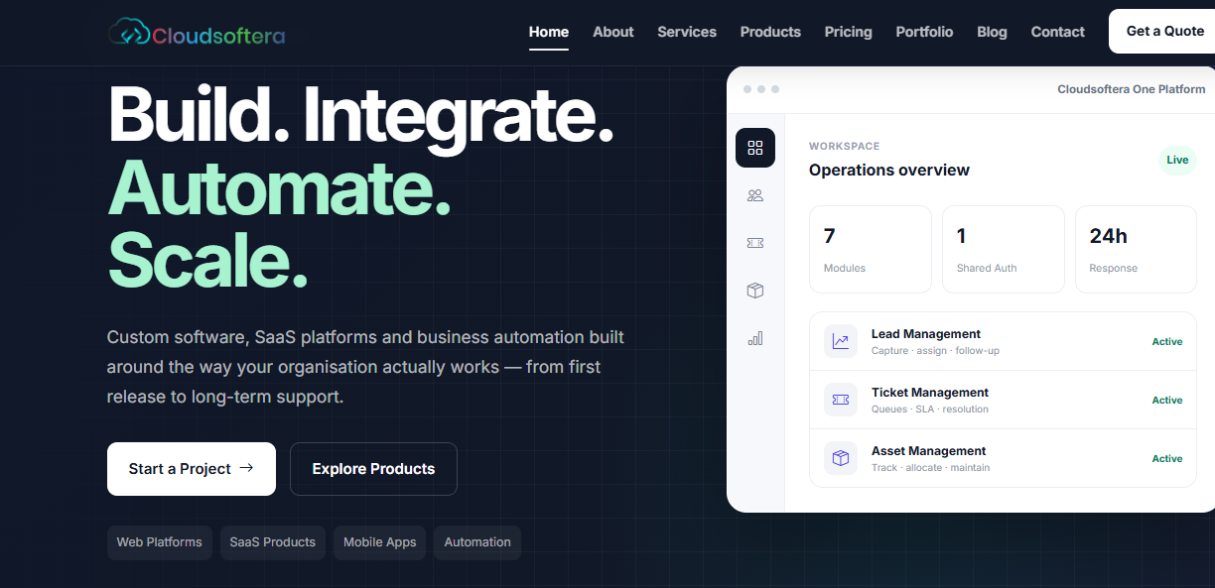
Task: Select the Automation tag
Action: (x=477, y=542)
